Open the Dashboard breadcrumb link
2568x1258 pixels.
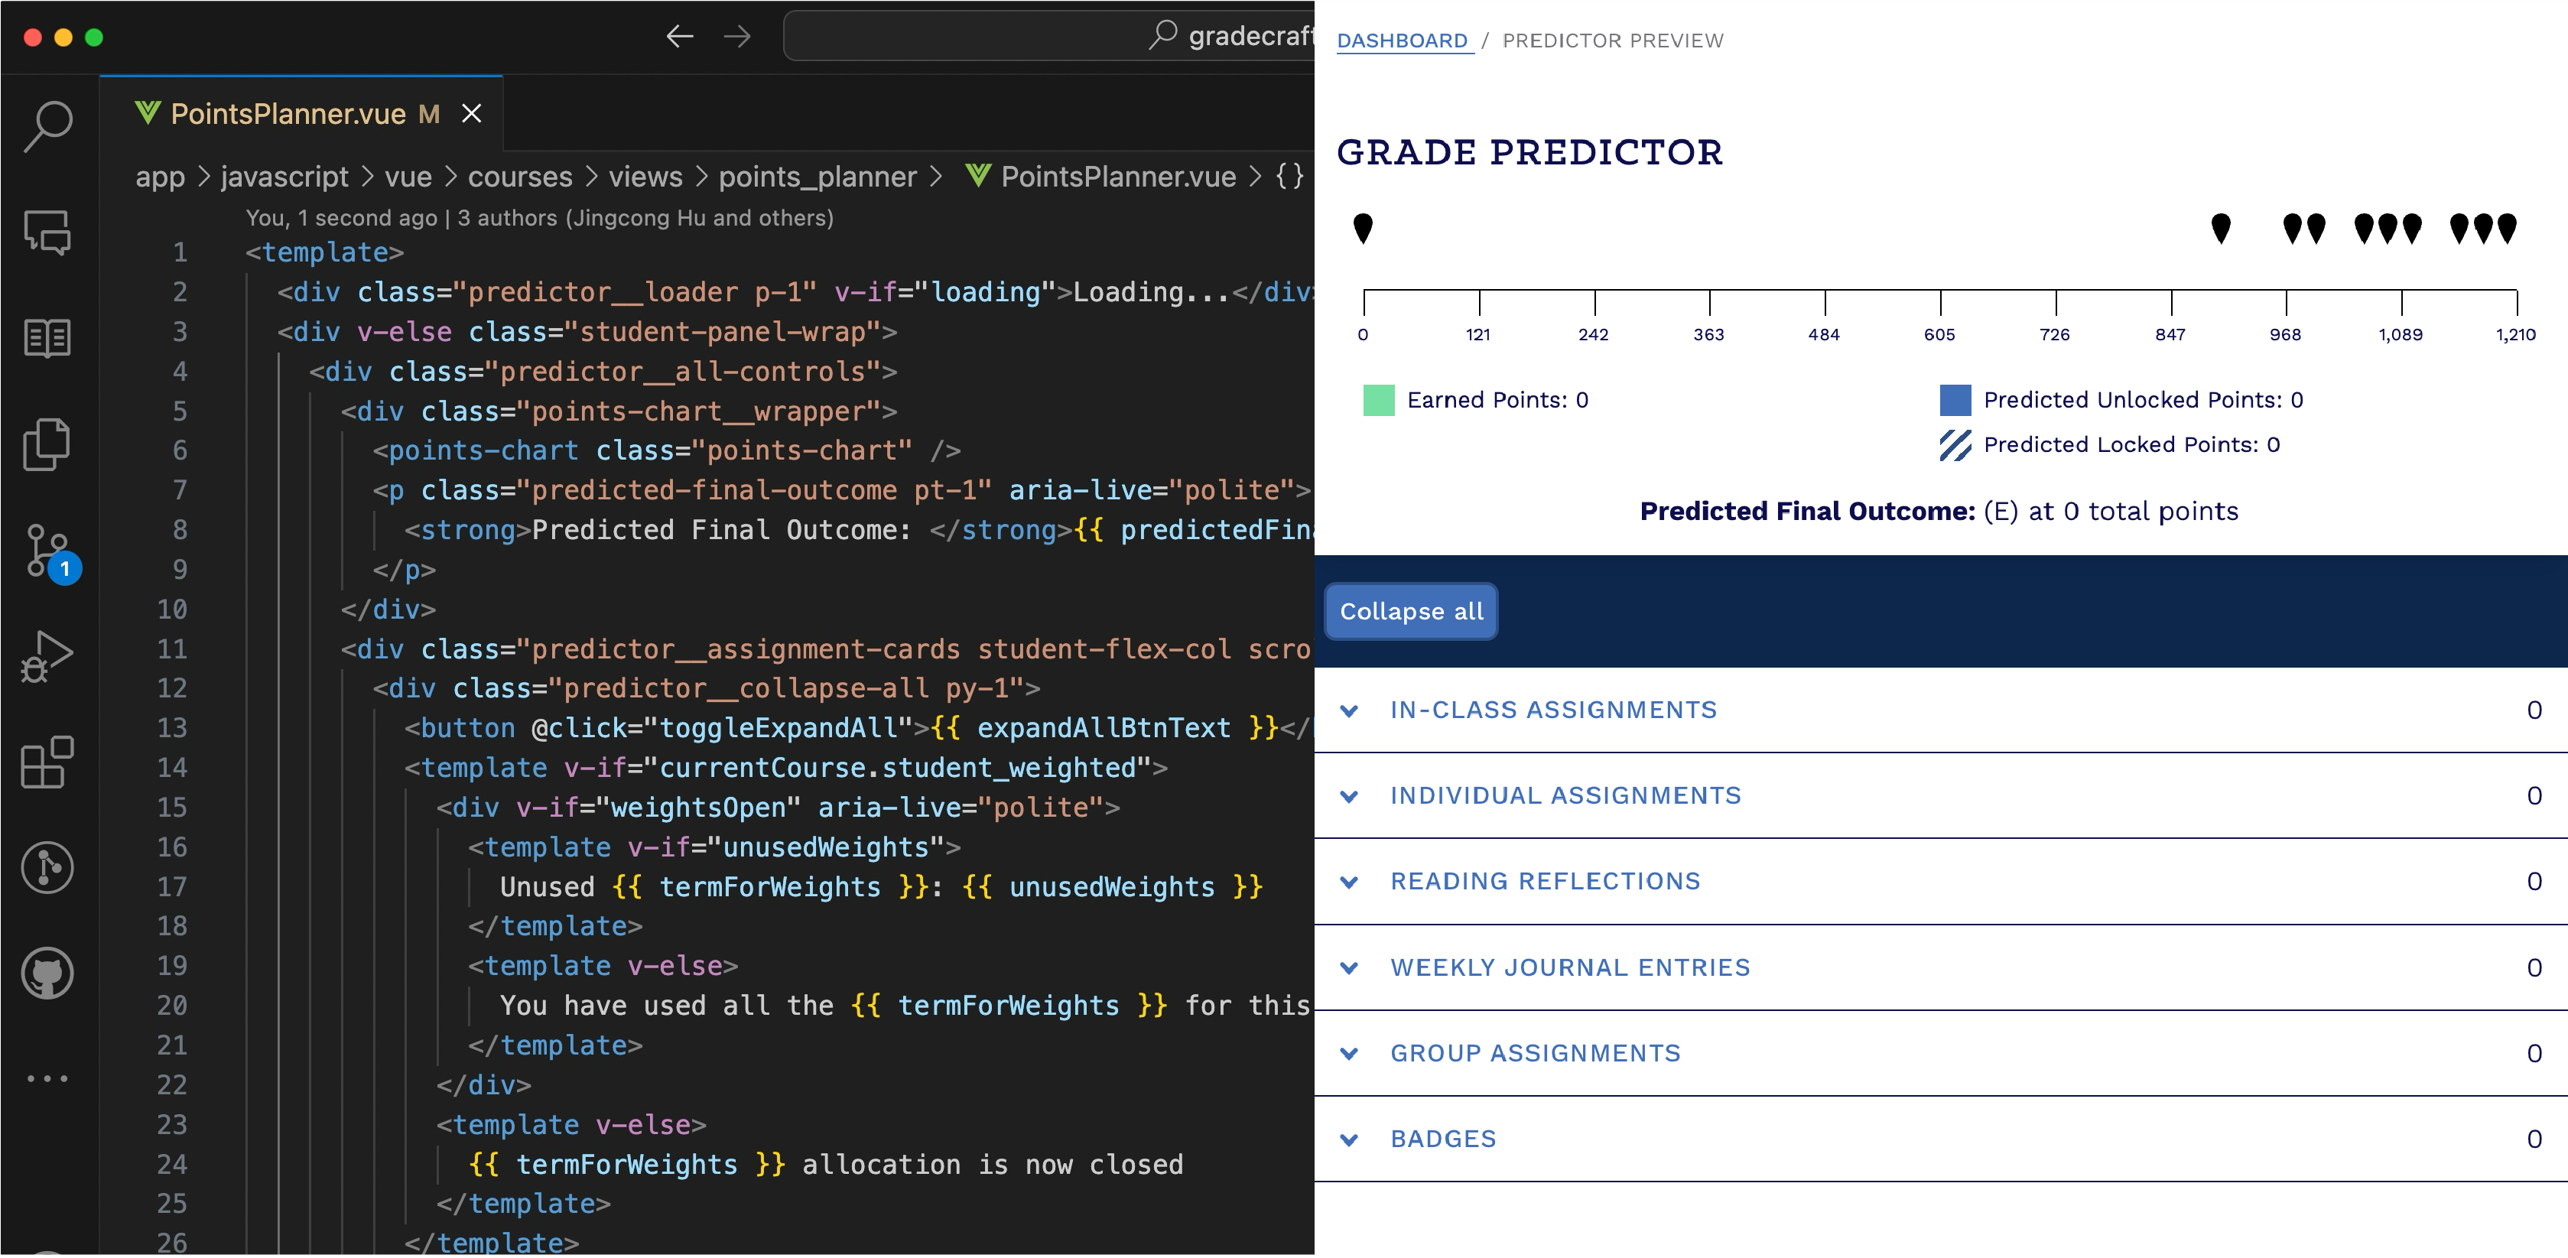1403,41
